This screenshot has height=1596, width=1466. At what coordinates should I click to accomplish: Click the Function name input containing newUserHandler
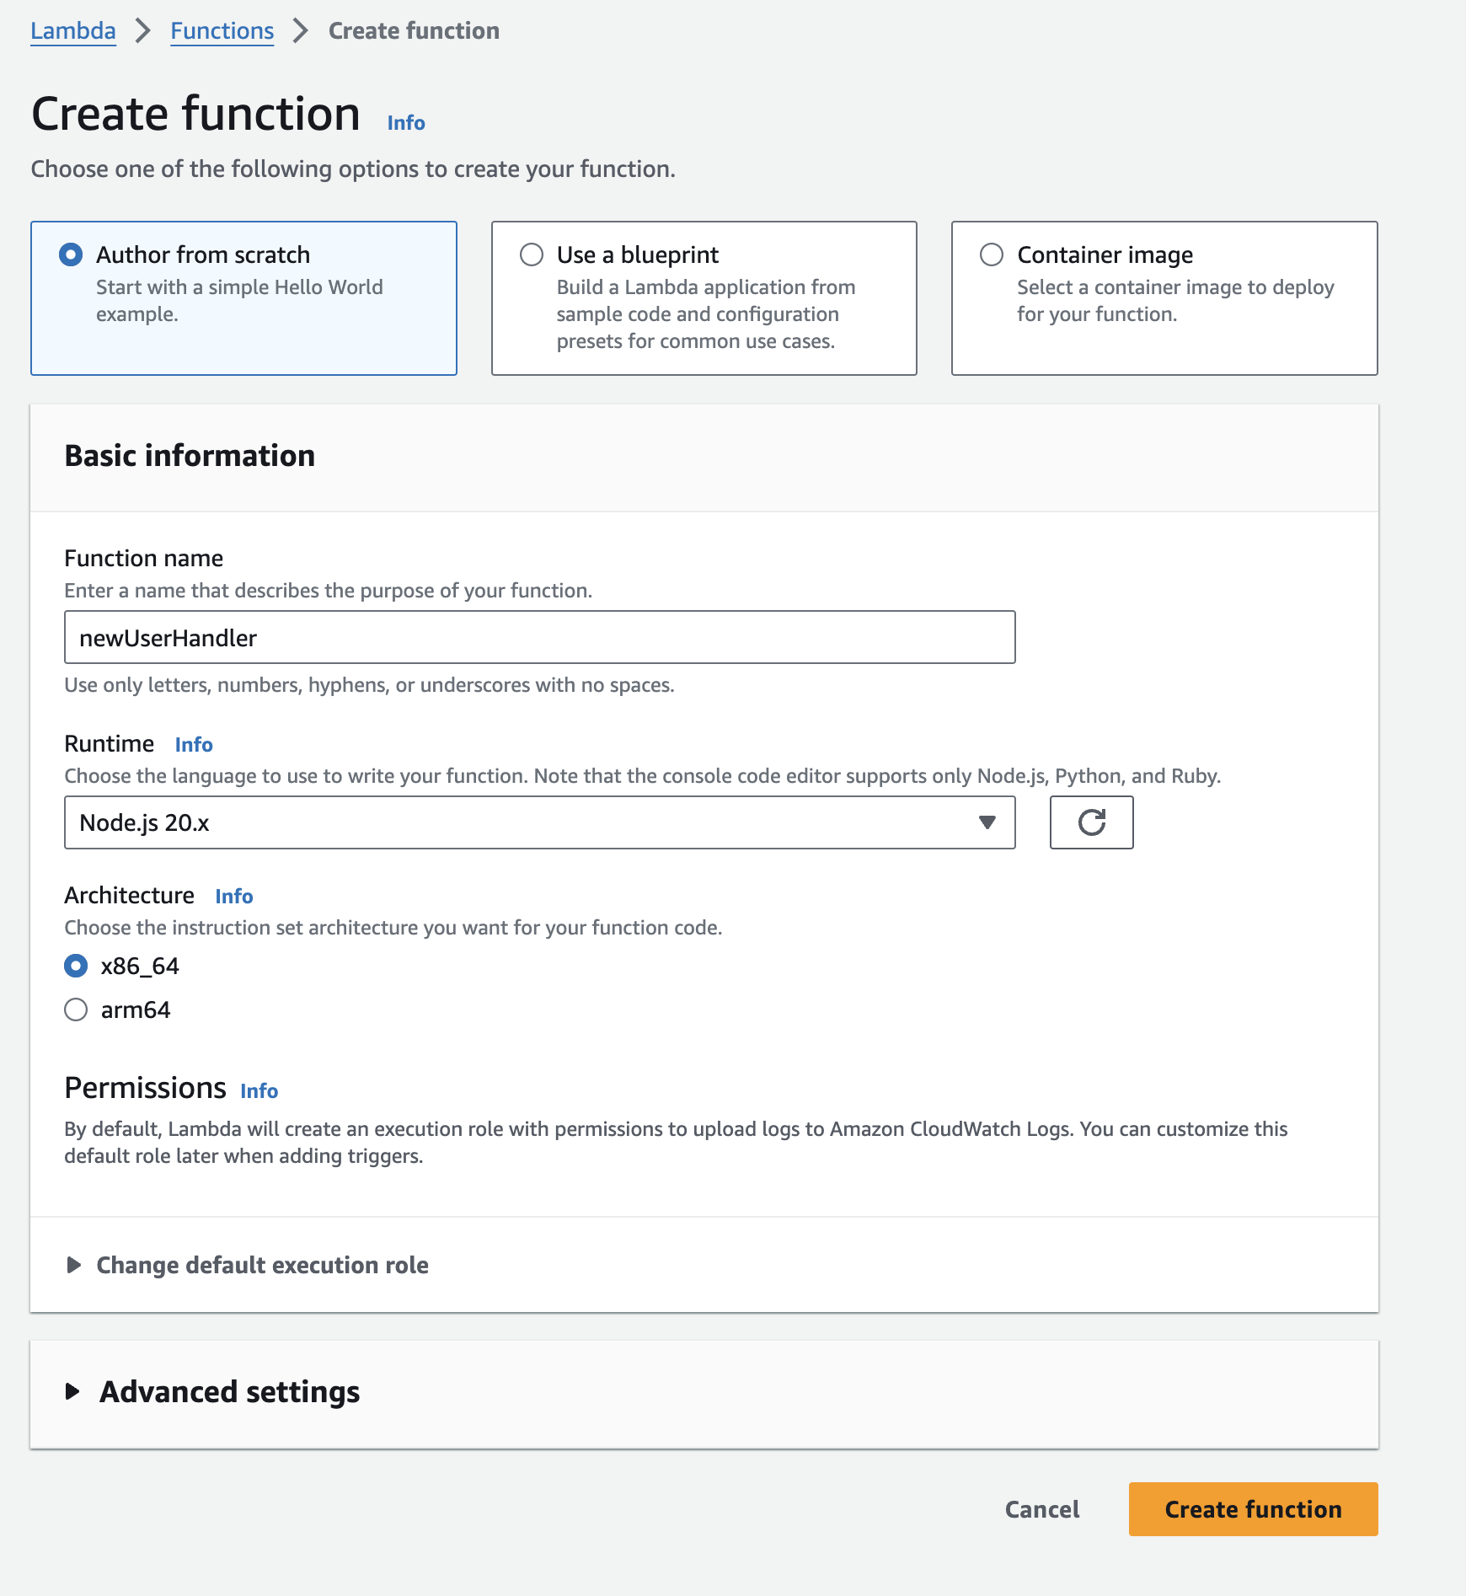click(x=538, y=637)
